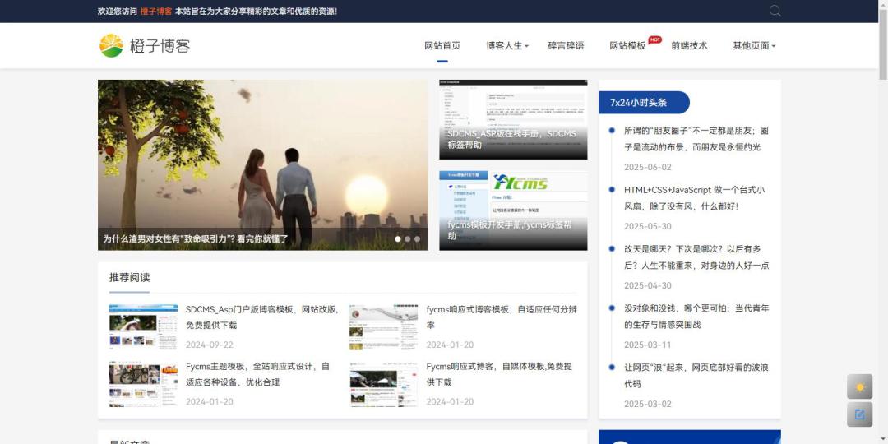Open the 网站首页 navigation tab

[442, 46]
